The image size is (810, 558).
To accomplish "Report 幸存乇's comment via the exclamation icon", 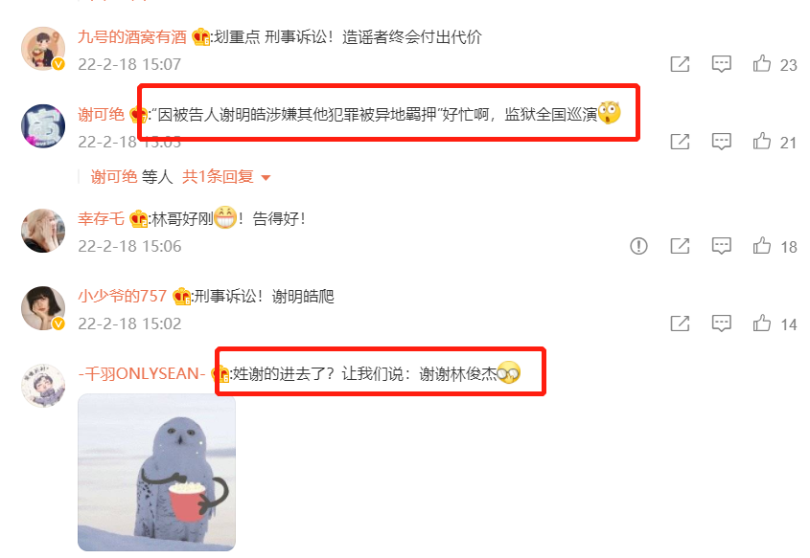I will click(x=638, y=246).
